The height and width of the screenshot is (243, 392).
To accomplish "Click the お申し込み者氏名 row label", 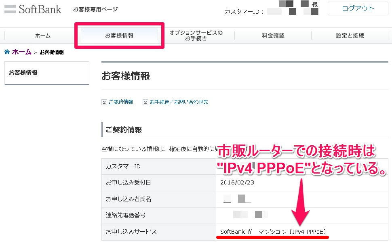I will coord(128,199).
